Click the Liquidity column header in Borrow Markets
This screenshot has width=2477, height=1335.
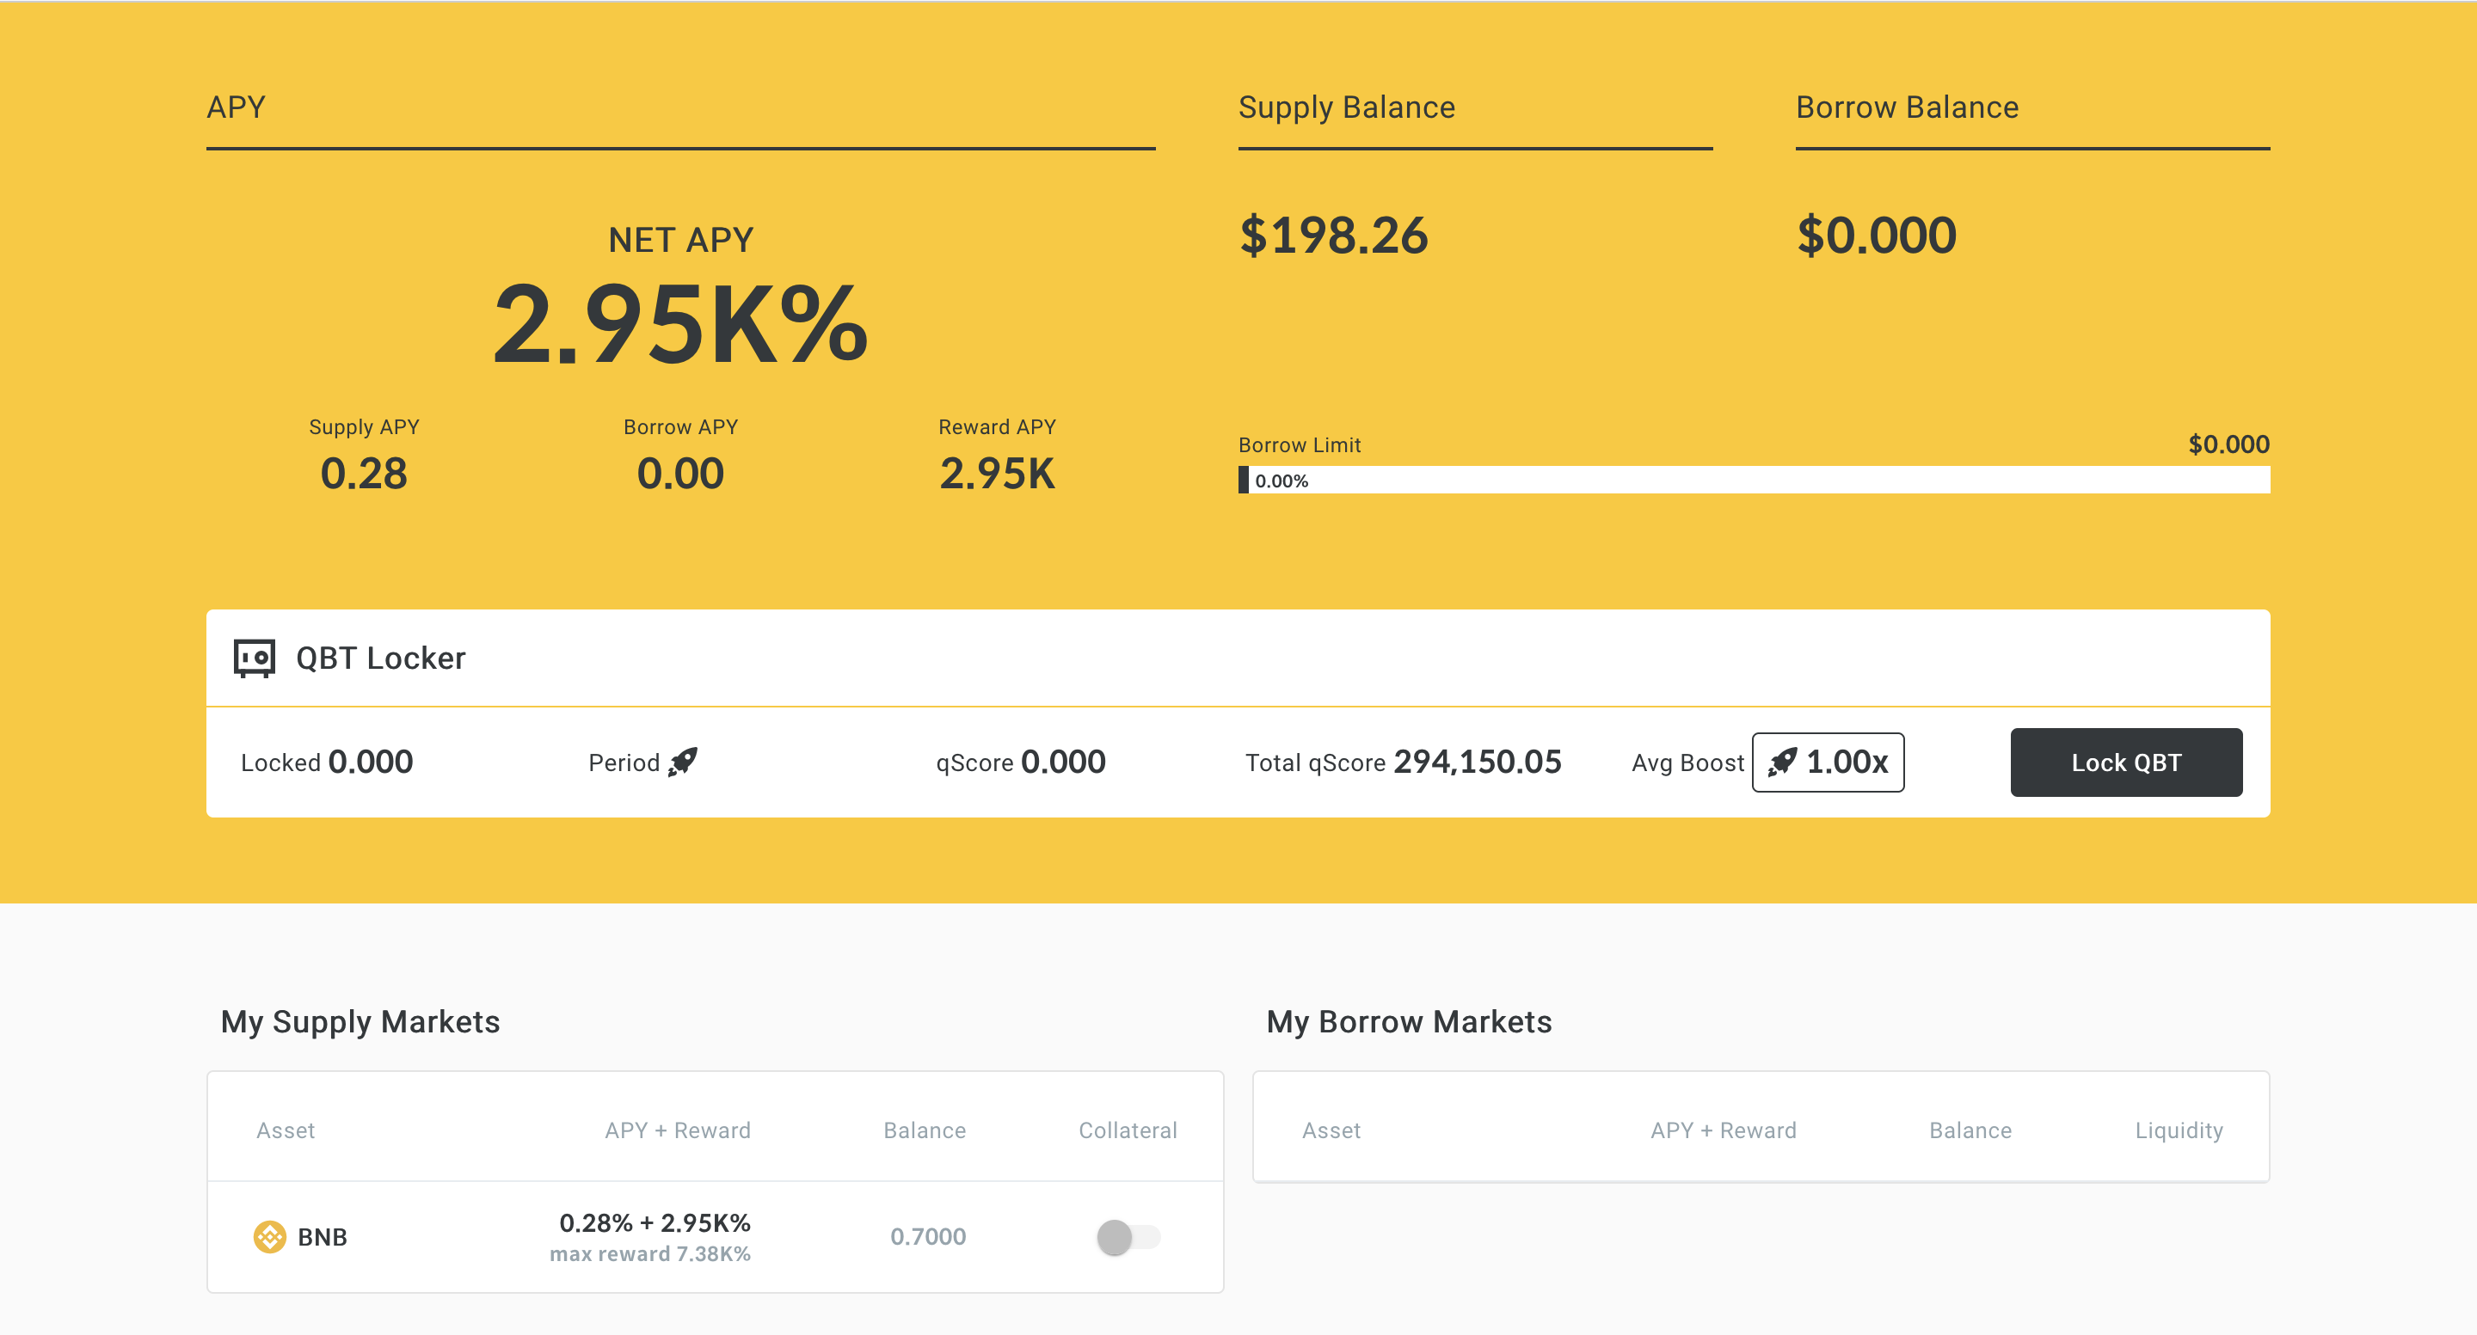point(2178,1130)
